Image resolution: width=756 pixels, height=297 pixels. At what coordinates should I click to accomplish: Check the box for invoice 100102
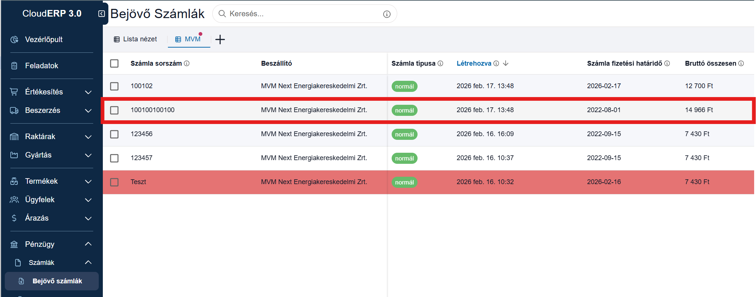[x=114, y=86]
